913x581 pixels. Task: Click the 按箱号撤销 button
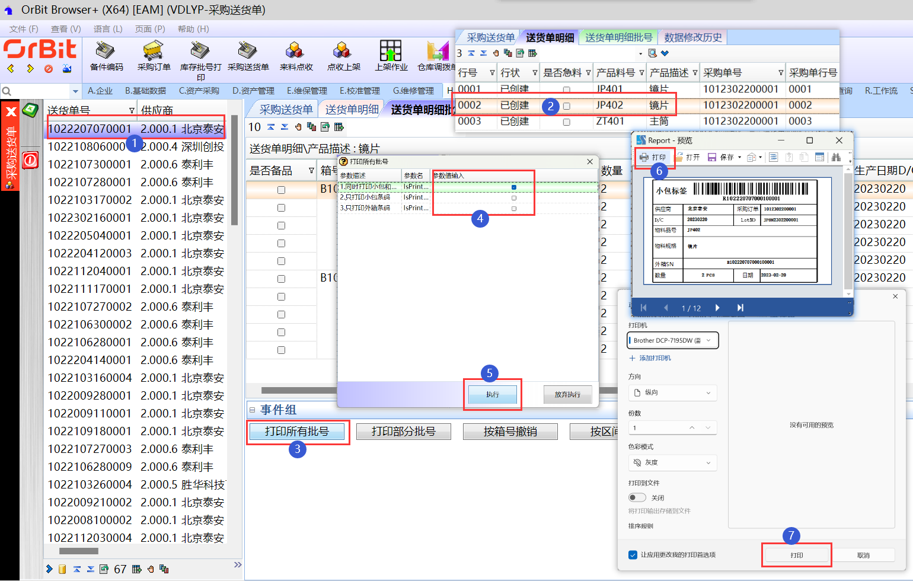point(510,432)
